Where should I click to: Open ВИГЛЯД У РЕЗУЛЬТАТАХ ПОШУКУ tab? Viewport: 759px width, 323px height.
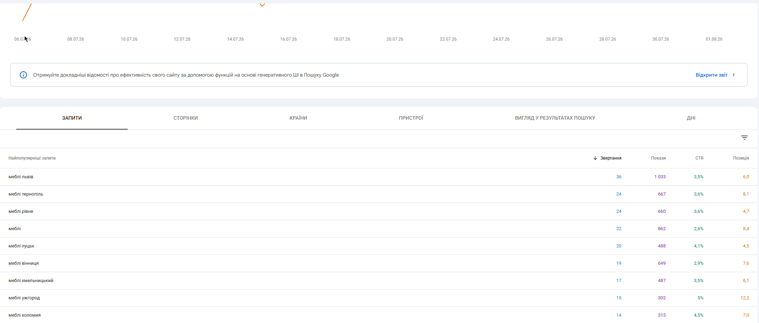pos(555,118)
